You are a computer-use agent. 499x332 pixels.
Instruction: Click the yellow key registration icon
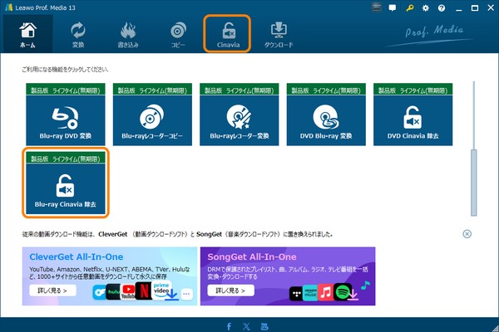click(x=409, y=8)
